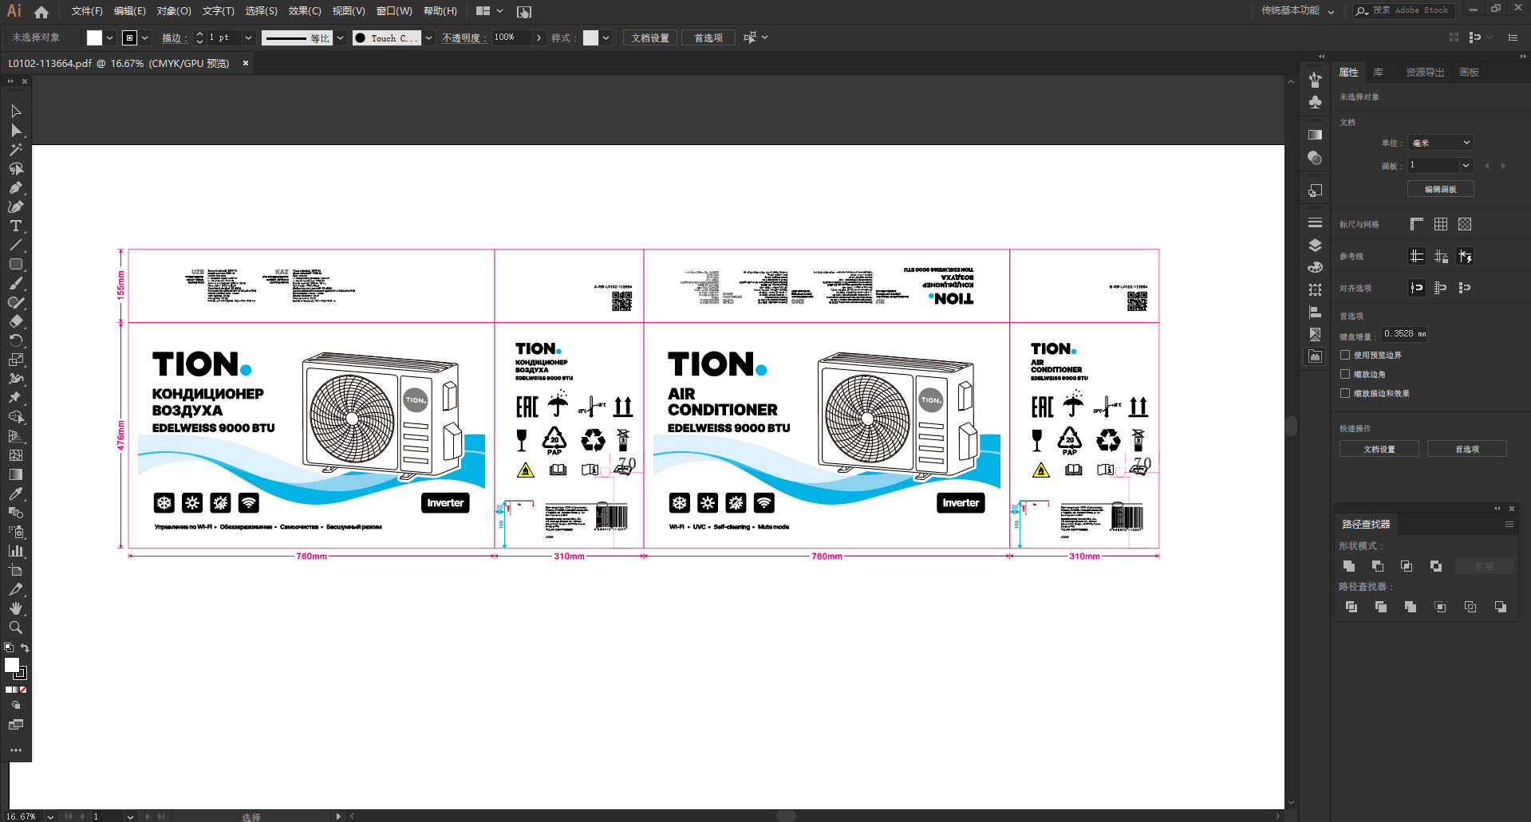Choose the Column Graph tool
The width and height of the screenshot is (1531, 822).
[16, 551]
